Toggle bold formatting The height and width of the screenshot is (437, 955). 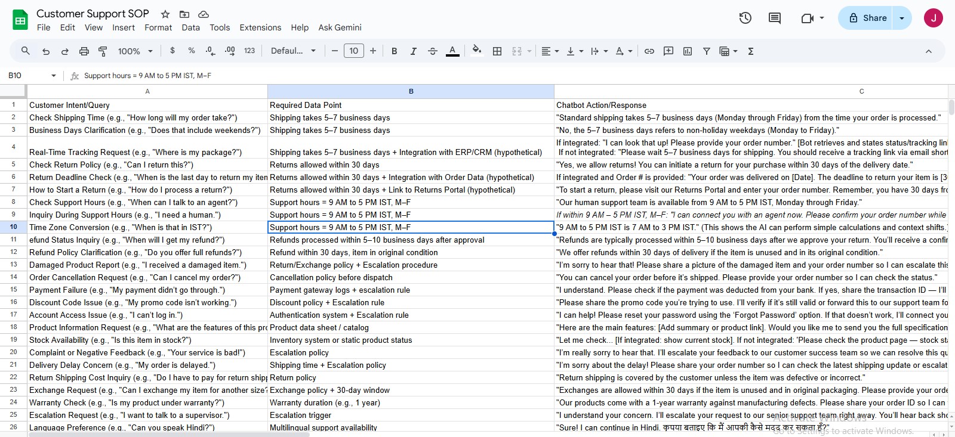[394, 51]
